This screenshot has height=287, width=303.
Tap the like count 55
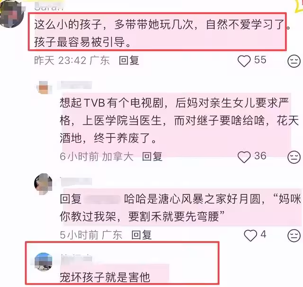(260, 60)
